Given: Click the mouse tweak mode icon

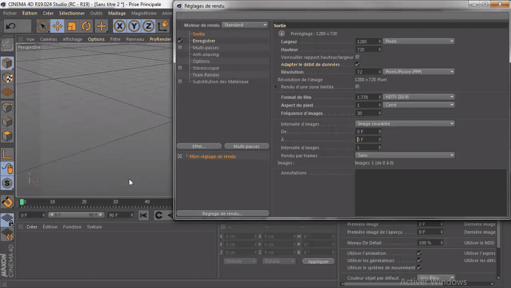Looking at the screenshot, I should tap(7, 169).
